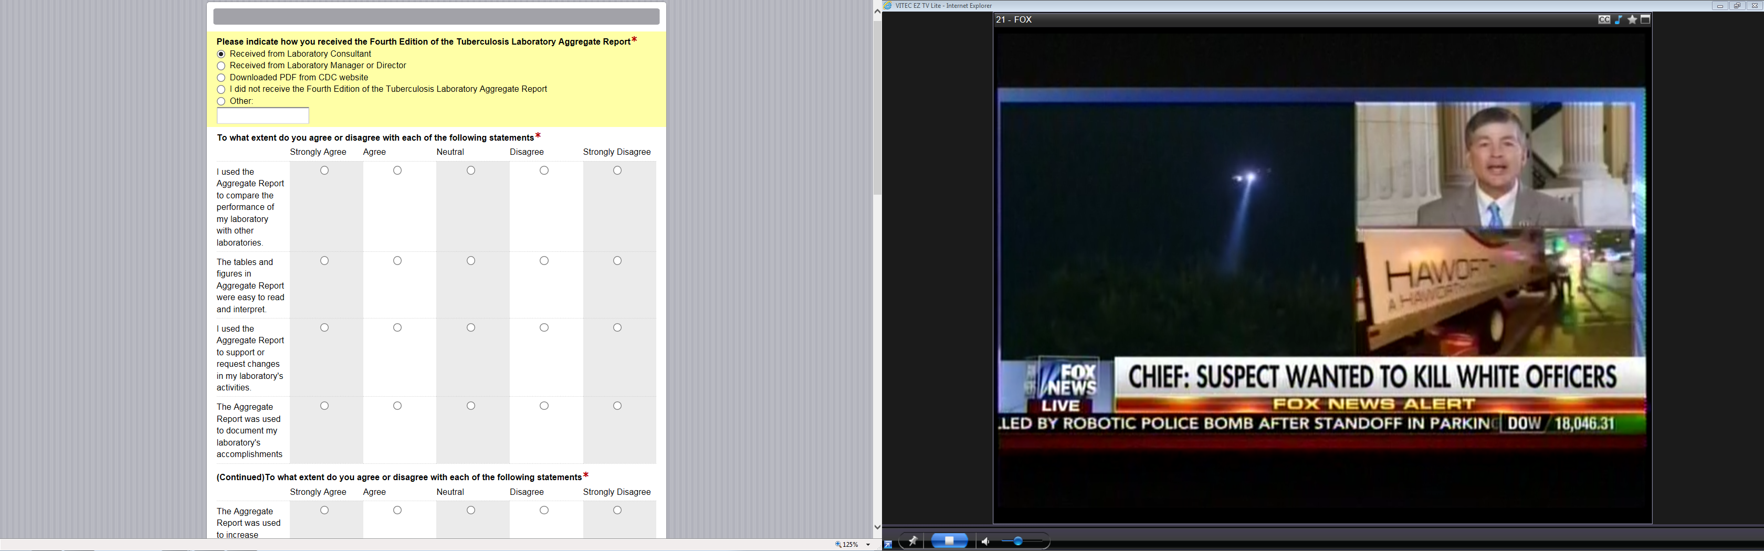Minimize the VITEC EZ TV Lite window
Viewport: 1764px width, 551px height.
click(1719, 5)
